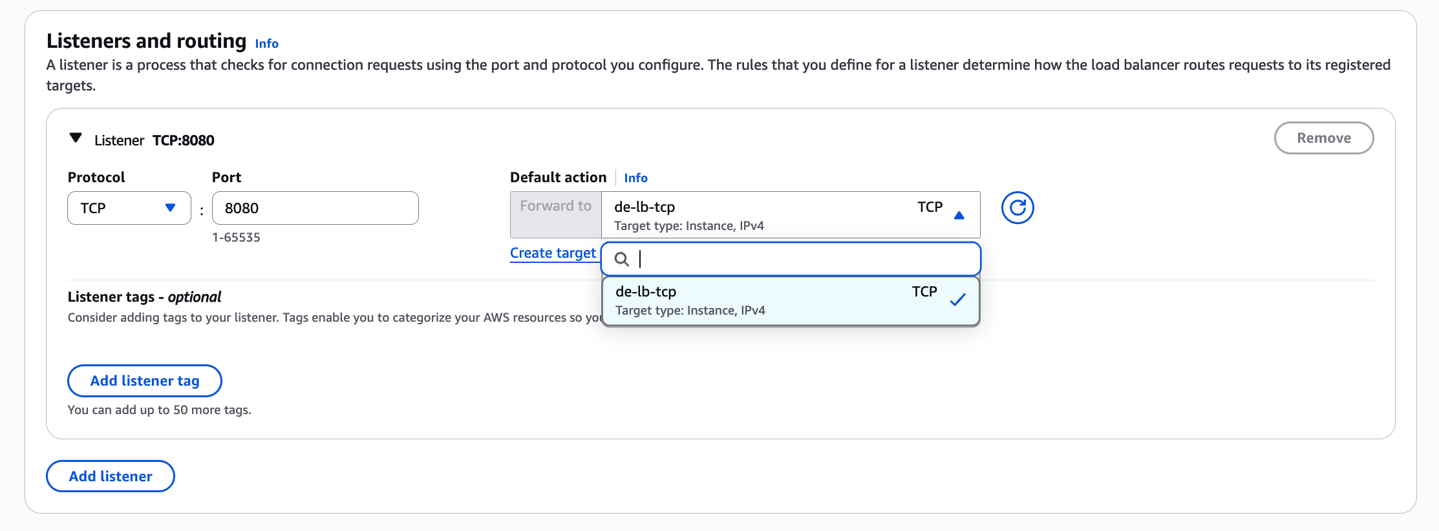Open Info link beside Default action
The image size is (1439, 531).
coord(635,178)
